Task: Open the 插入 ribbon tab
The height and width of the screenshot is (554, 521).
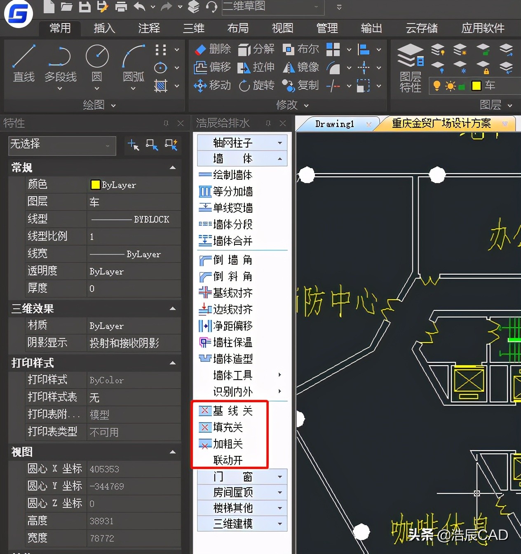Action: (104, 28)
